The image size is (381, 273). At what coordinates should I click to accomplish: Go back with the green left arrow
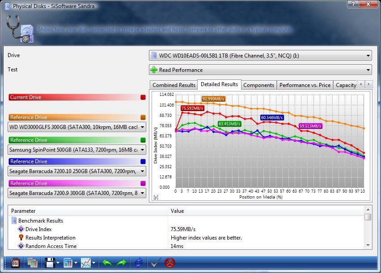click(107, 263)
